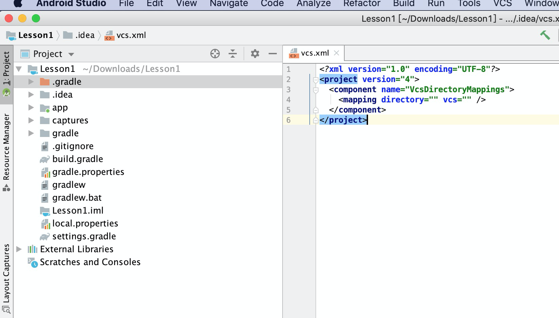Select settings.gradle in the Project tree
Image resolution: width=559 pixels, height=318 pixels.
click(83, 236)
